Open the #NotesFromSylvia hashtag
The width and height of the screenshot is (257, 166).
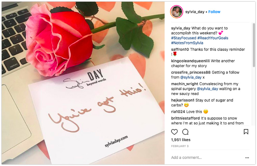click(187, 43)
